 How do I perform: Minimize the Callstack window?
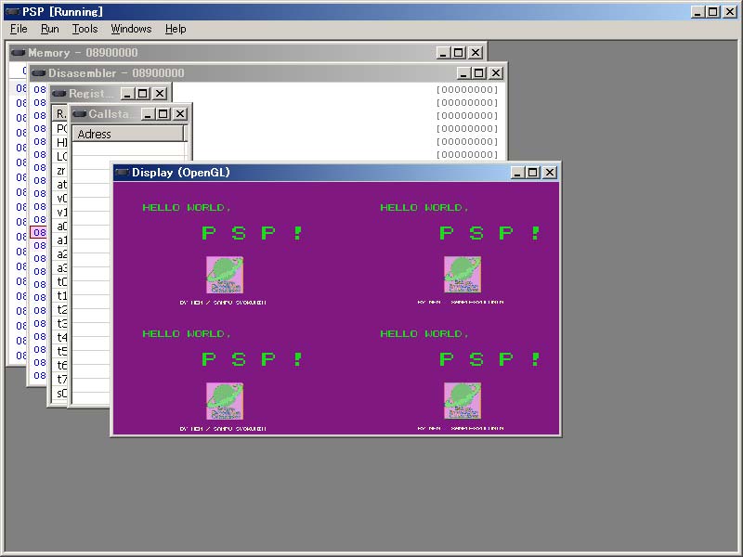click(148, 113)
